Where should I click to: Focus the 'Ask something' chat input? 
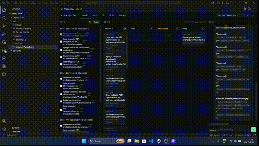coord(234,129)
